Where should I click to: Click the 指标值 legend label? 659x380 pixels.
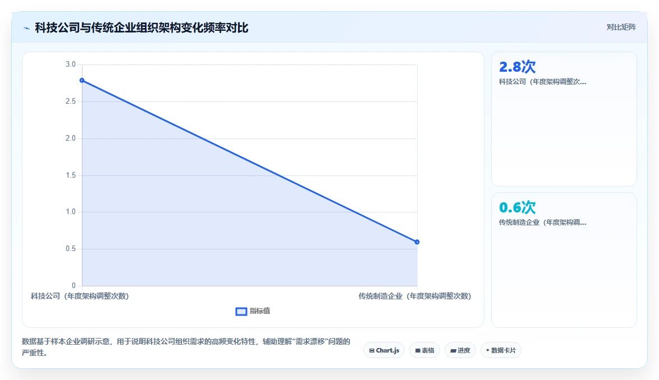coord(260,311)
